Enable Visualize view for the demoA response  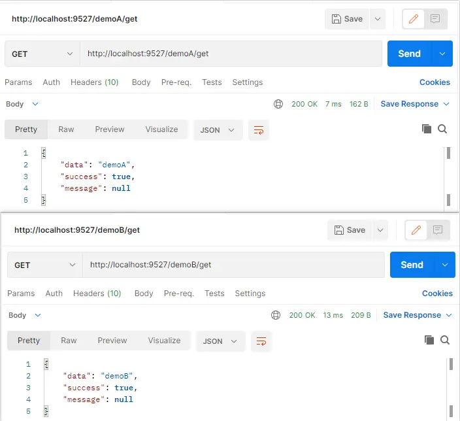(x=161, y=129)
